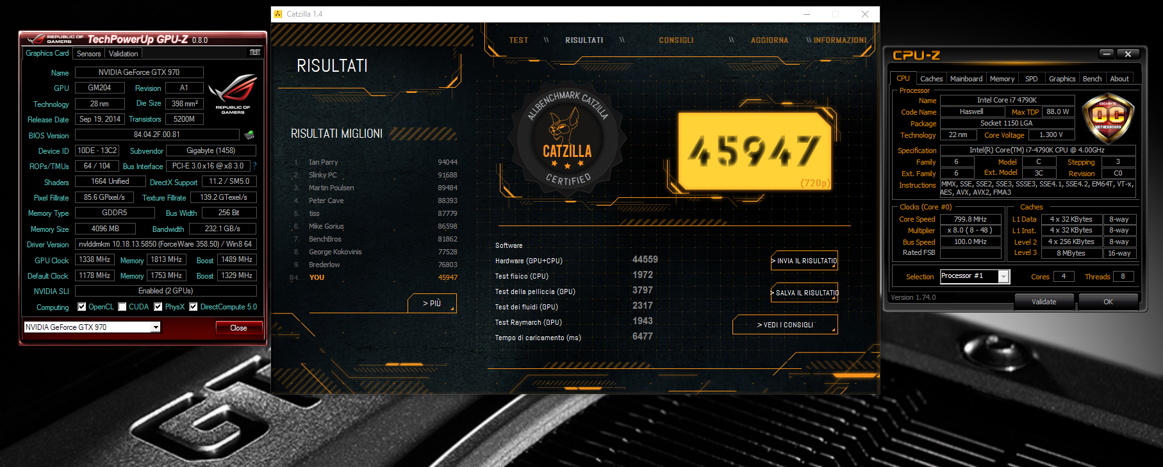This screenshot has height=467, width=1163.
Task: Go to the INFORMAZIONI menu in Catzilla
Action: [840, 40]
